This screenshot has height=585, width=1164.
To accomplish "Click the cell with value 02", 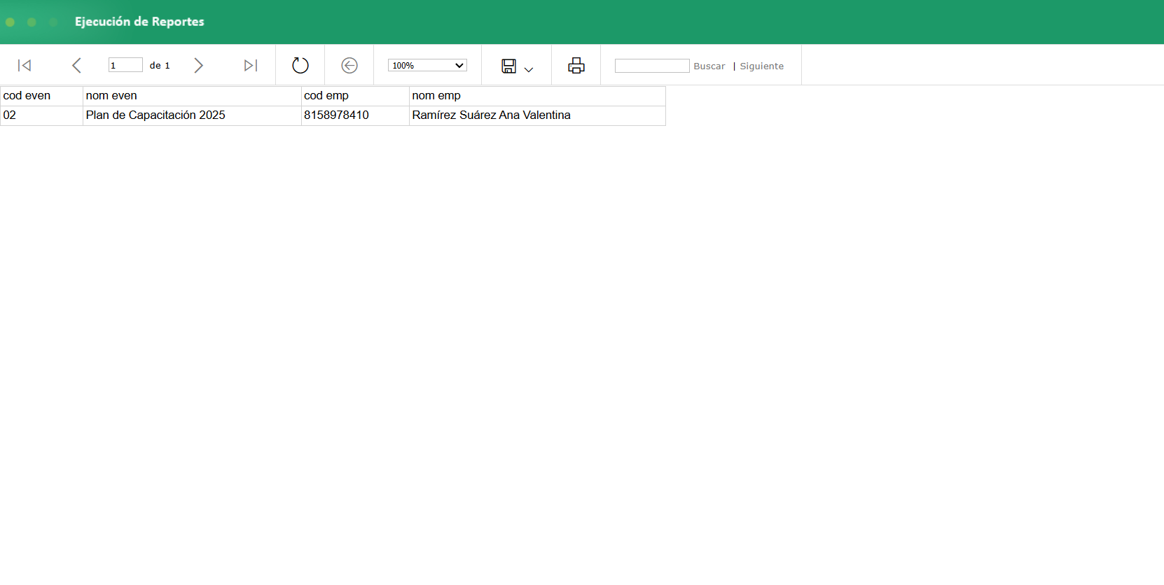I will pos(41,115).
